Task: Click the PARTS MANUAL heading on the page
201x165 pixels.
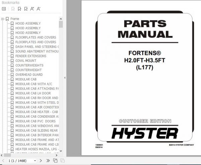Action: [145, 29]
